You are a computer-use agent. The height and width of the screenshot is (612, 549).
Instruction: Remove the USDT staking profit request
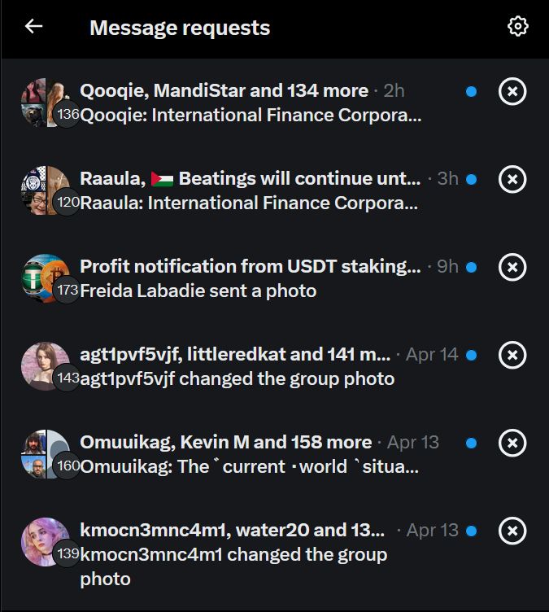[512, 267]
